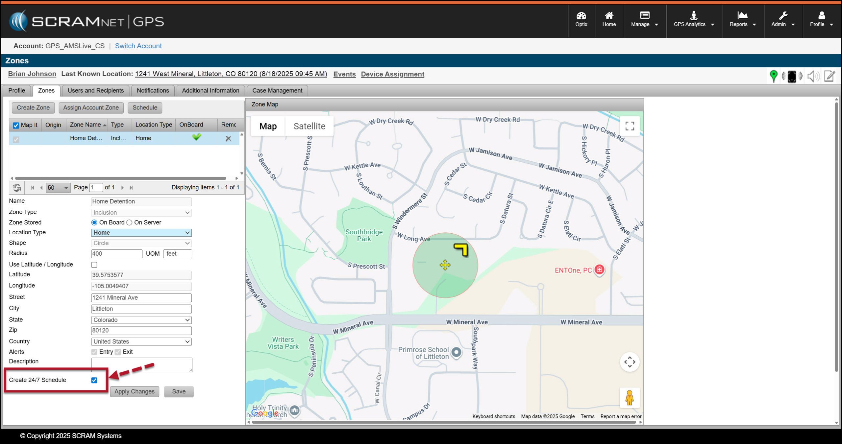
Task: Uncheck Create 24/7 Schedule checkbox
Action: tap(94, 380)
